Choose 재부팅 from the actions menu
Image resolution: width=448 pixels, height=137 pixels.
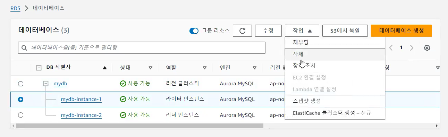tap(335, 43)
